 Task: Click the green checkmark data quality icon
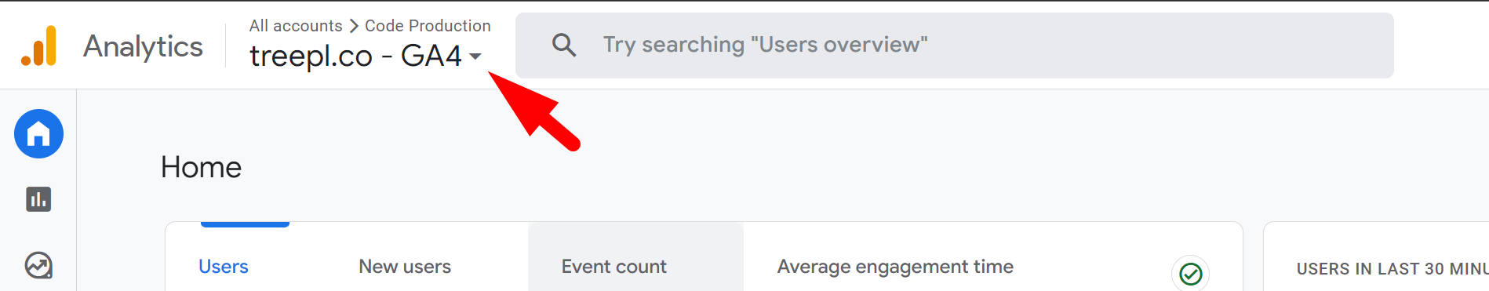click(x=1190, y=274)
